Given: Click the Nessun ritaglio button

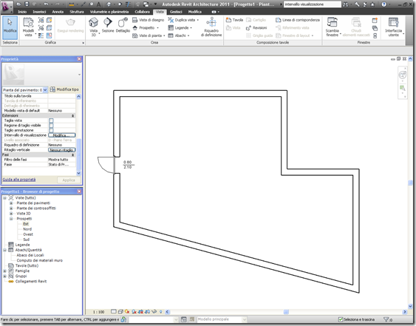Looking at the screenshot, I should (62, 150).
